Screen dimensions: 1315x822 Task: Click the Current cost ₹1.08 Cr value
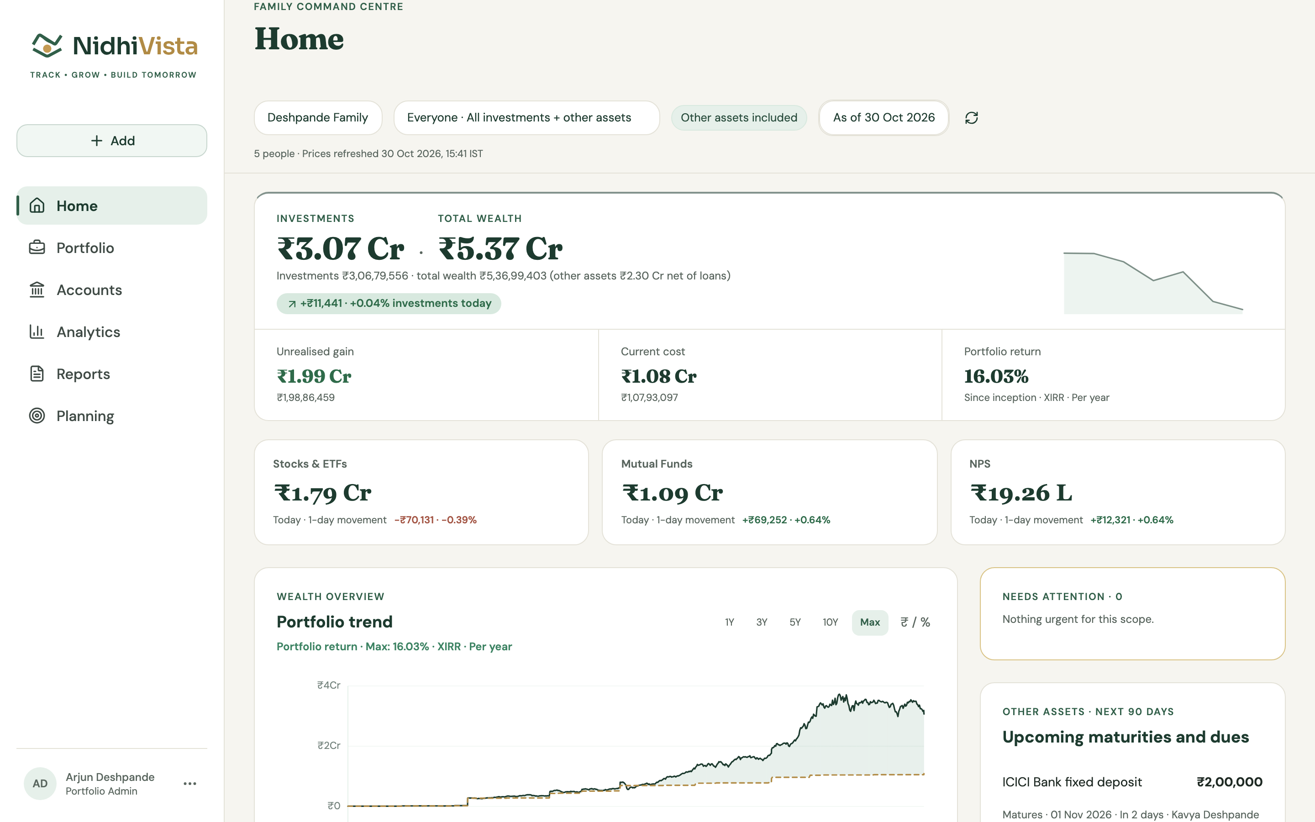point(658,376)
